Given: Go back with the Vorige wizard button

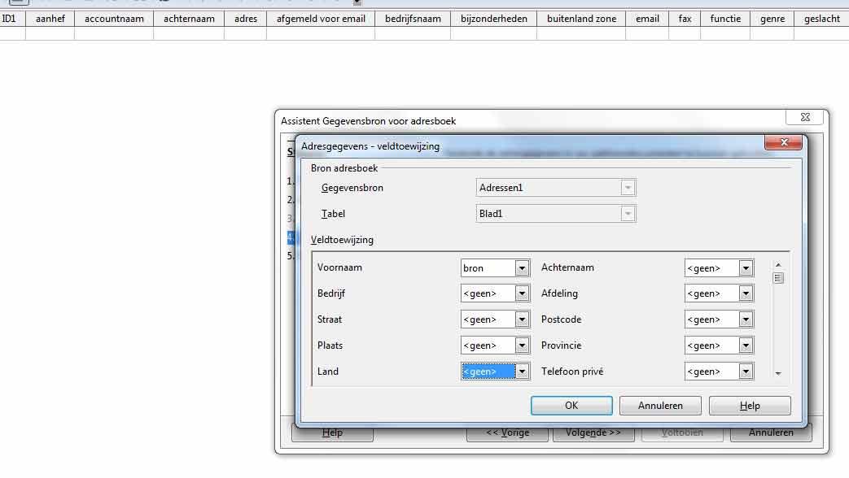Looking at the screenshot, I should click(507, 433).
